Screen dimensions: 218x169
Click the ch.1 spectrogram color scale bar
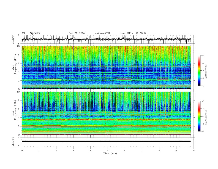[199, 71]
